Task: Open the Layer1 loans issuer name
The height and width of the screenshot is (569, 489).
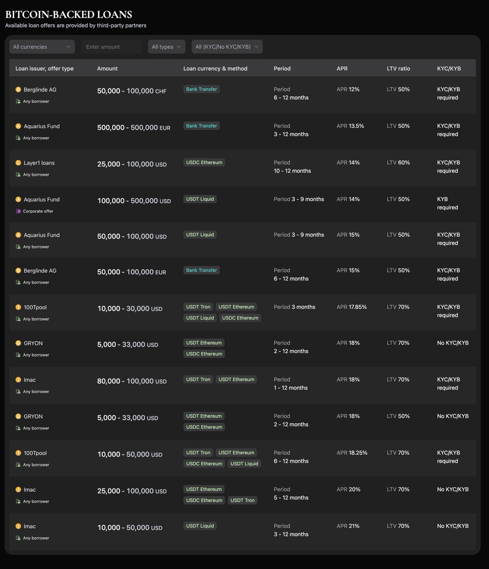Action: (x=39, y=163)
